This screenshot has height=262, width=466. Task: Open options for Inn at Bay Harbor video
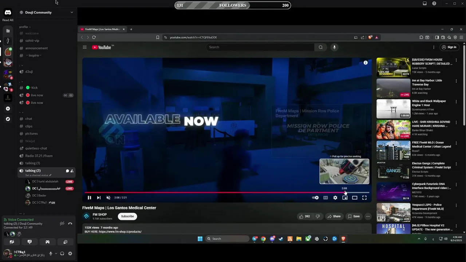tap(456, 81)
